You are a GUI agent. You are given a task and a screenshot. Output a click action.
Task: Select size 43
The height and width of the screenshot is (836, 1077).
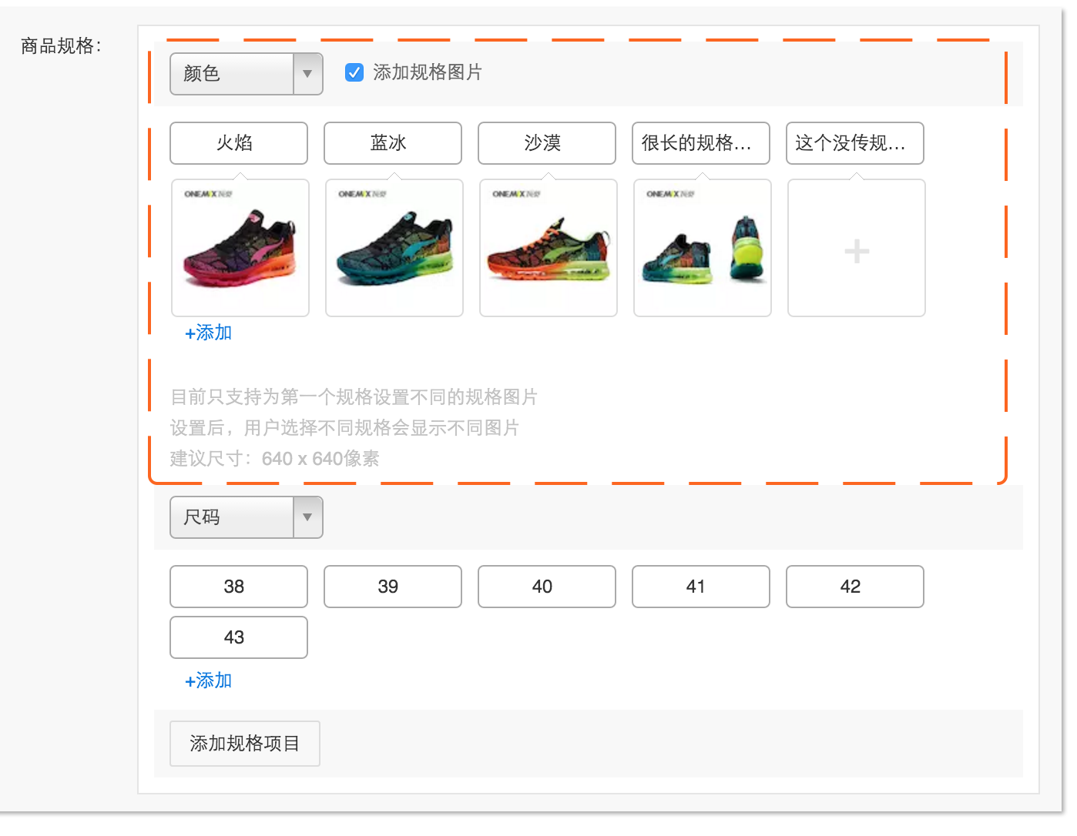click(x=239, y=637)
